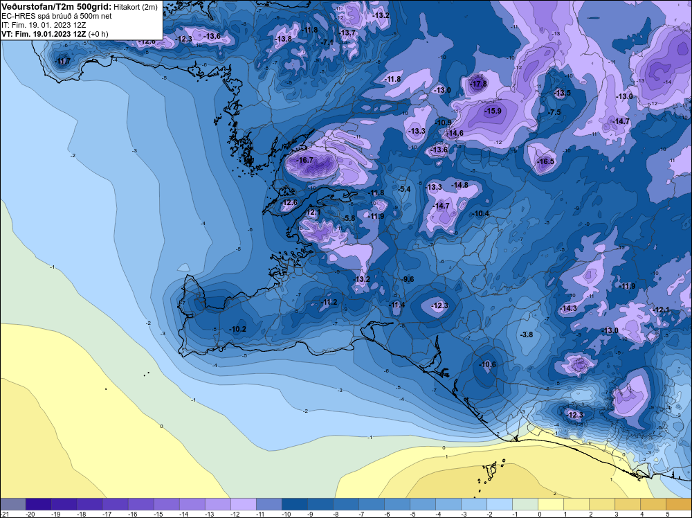This screenshot has height=518, width=692.
Task: Select the line 'EC-HRES spá brúuð á 500m net'
Action: point(51,16)
